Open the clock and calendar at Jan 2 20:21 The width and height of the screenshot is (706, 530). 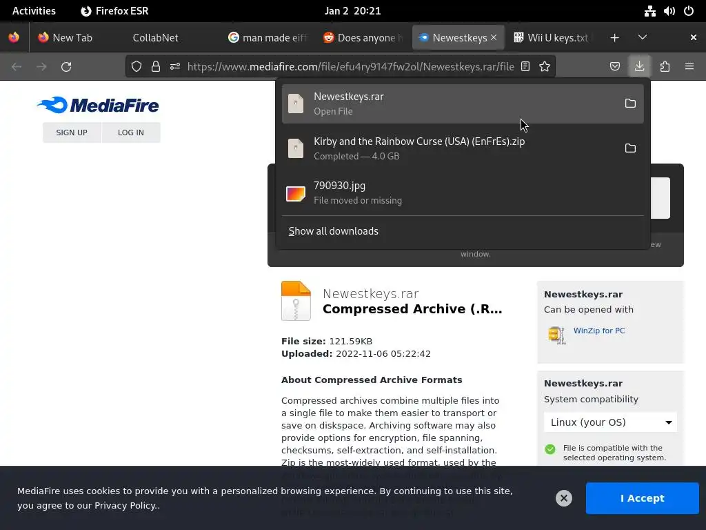point(352,11)
